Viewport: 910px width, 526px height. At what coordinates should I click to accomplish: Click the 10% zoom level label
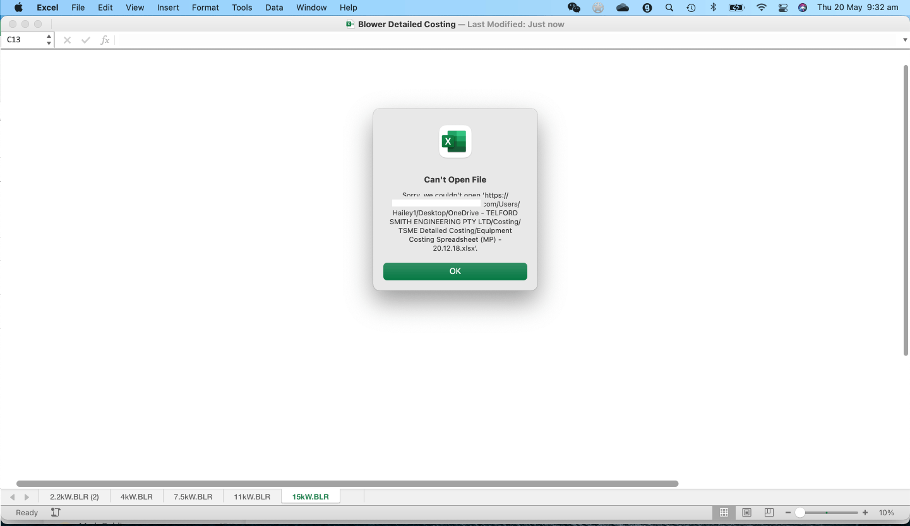[887, 513]
